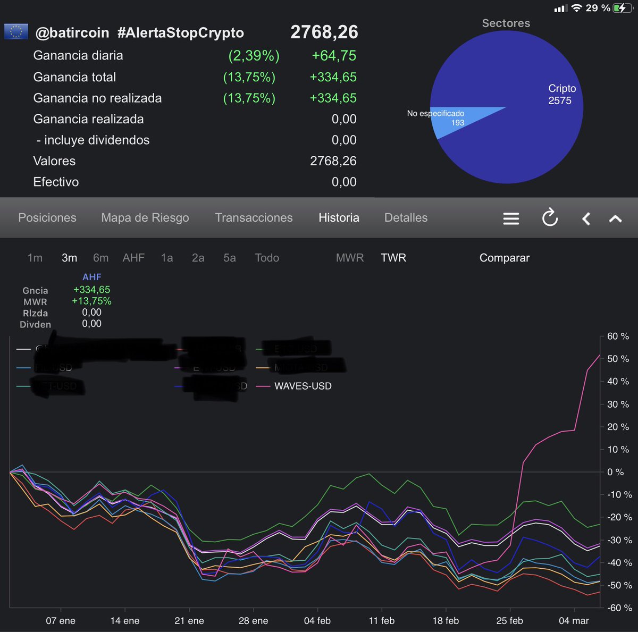
Task: Tap the refresh circular arrow icon
Action: [550, 218]
